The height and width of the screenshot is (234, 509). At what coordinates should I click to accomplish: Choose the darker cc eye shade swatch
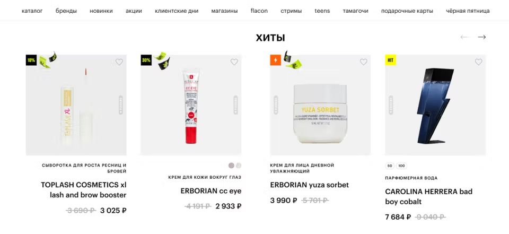pos(231,166)
